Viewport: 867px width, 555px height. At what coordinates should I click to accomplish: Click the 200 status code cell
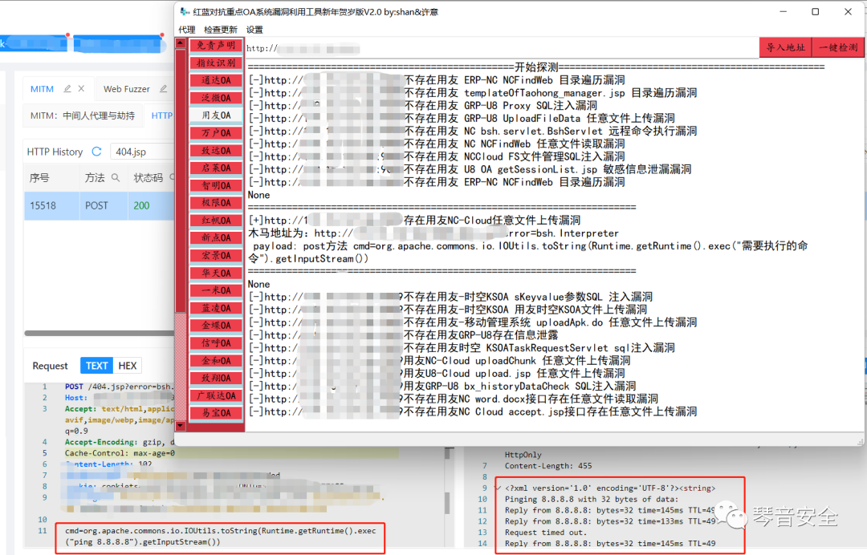[x=141, y=205]
